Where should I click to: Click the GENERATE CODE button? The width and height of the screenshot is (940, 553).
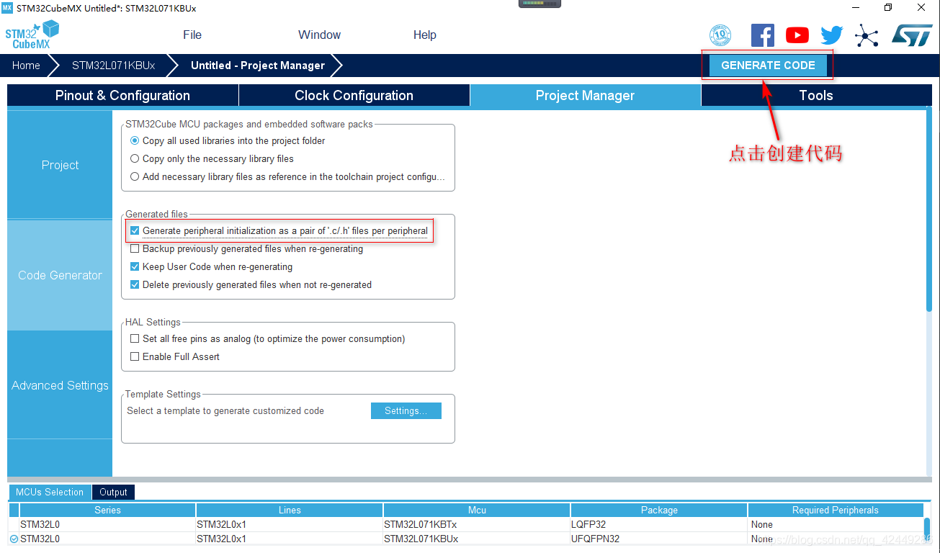(x=768, y=65)
